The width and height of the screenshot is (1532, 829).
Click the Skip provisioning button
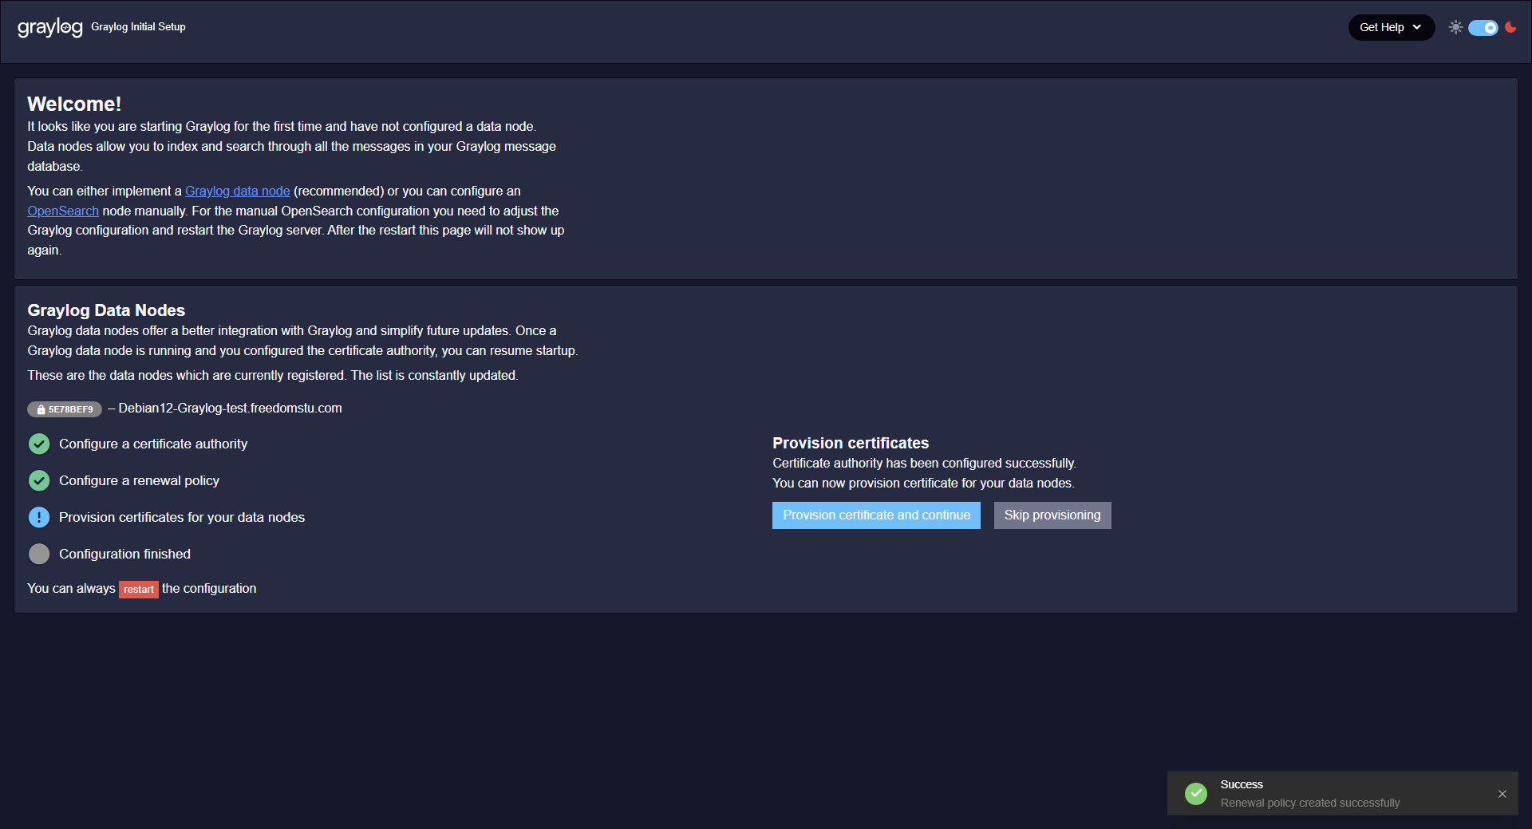tap(1052, 515)
